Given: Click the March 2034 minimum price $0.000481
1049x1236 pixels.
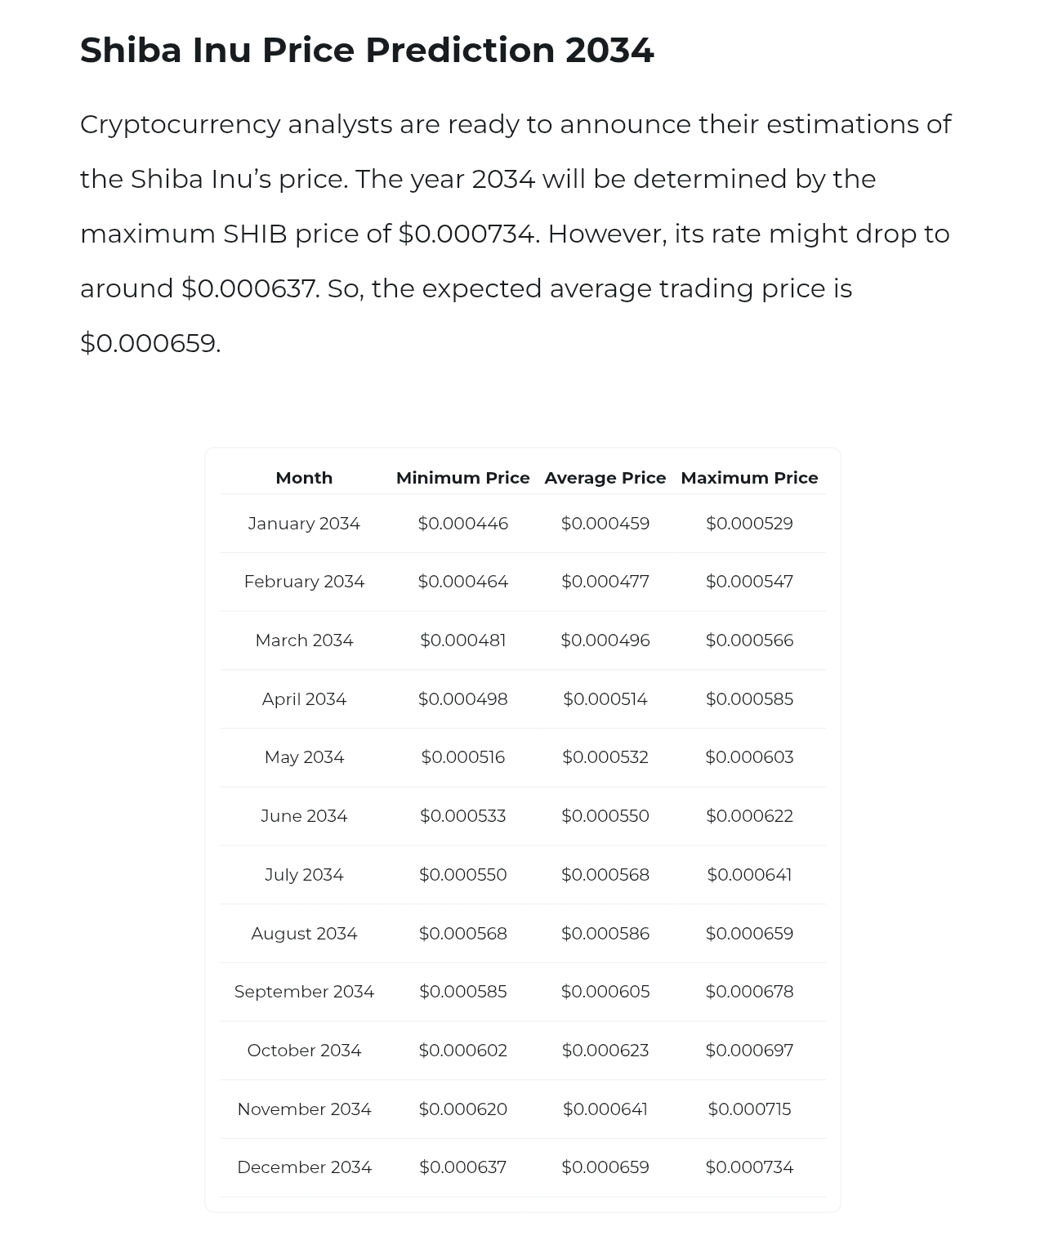Looking at the screenshot, I should pyautogui.click(x=462, y=640).
